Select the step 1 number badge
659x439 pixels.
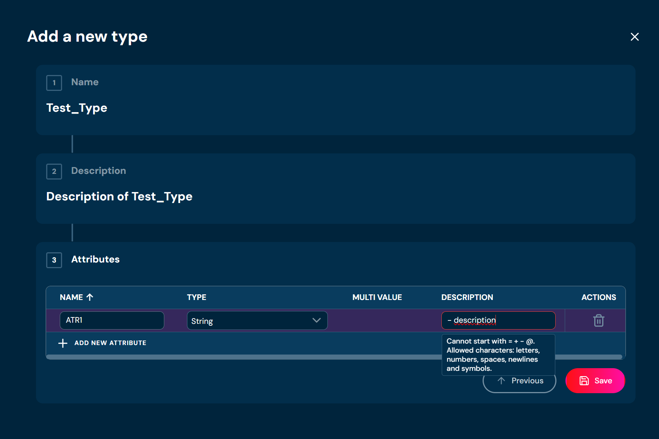click(54, 83)
